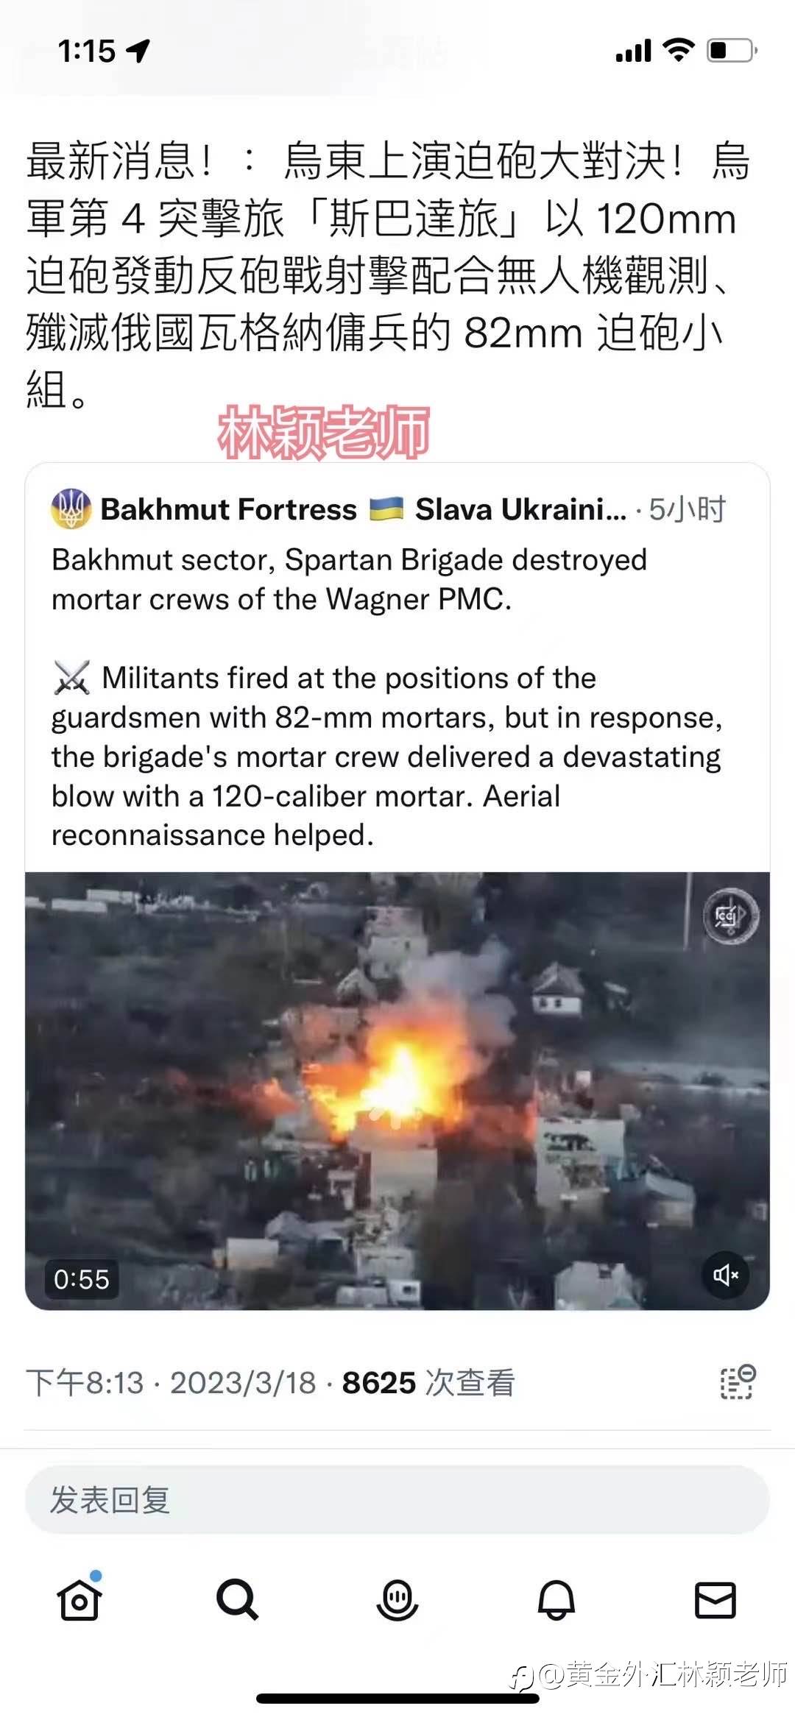Tap the tweet timestamp 下午8:13 · 2023/3/18

(x=171, y=1382)
